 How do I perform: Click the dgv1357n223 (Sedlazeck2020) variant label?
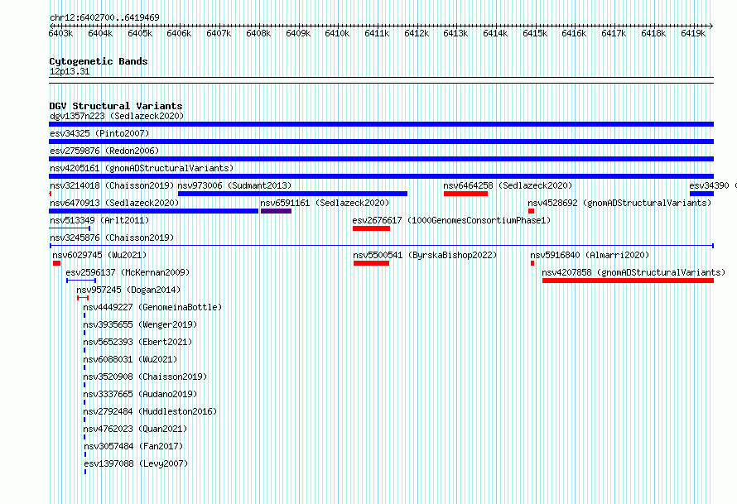[117, 116]
